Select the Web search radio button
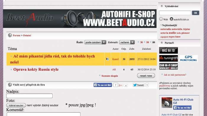The image size is (207, 116). coord(161,19)
